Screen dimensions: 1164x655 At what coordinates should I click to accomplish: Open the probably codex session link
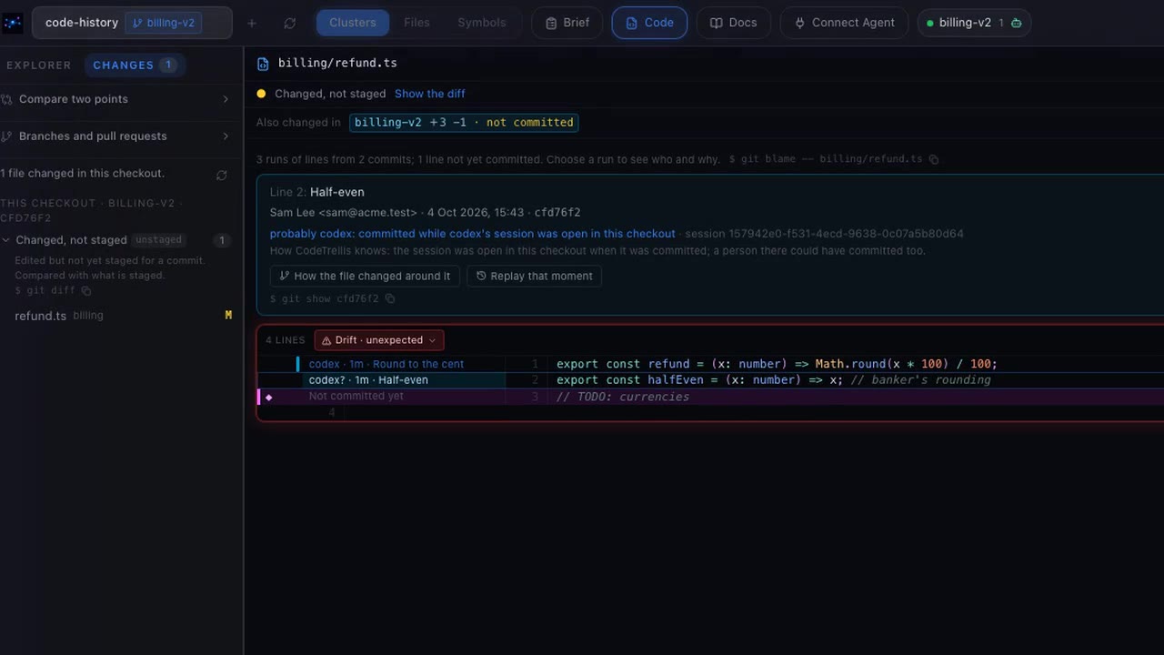tap(473, 234)
